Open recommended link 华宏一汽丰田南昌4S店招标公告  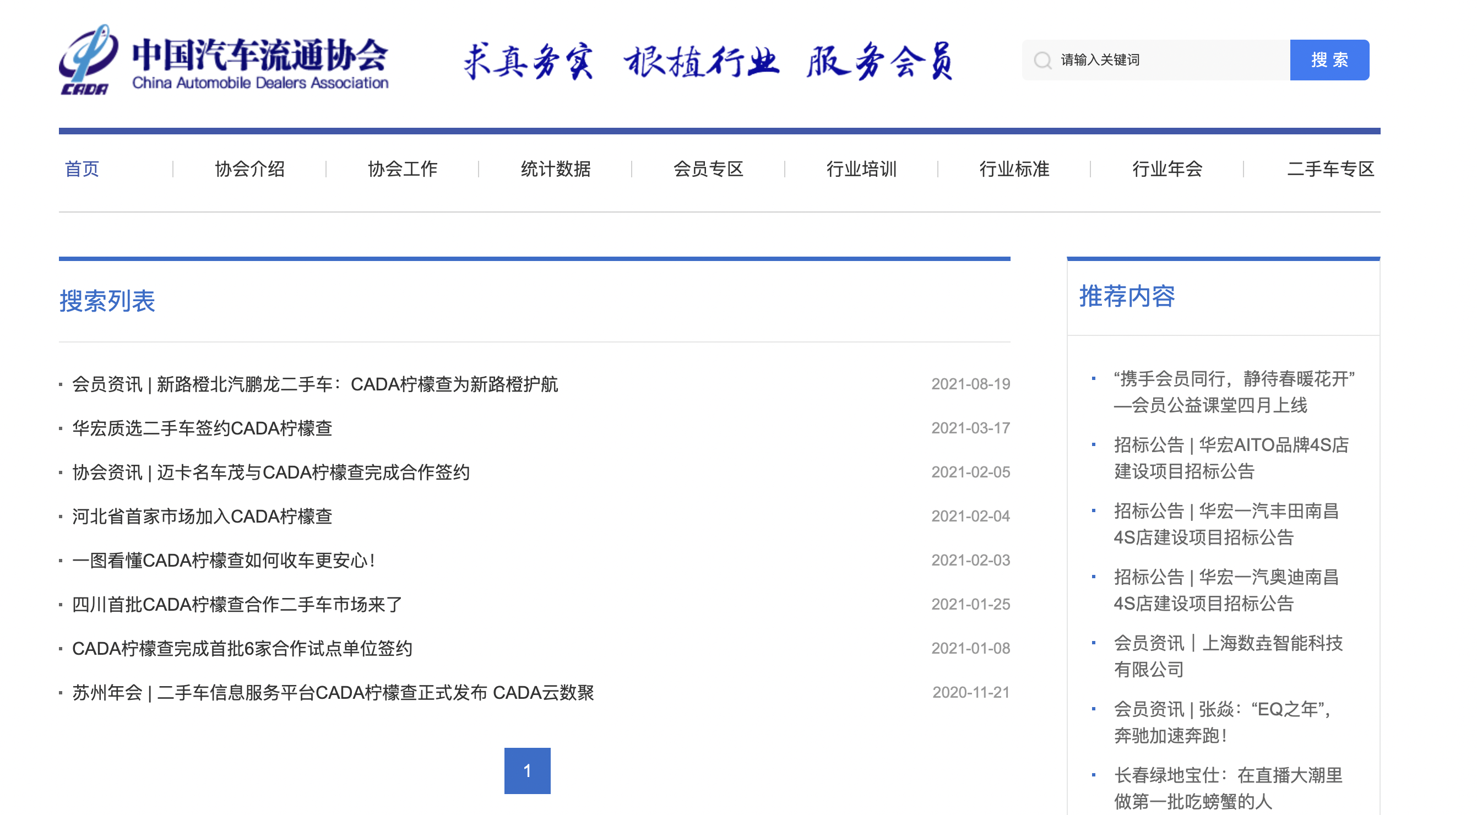(1226, 524)
